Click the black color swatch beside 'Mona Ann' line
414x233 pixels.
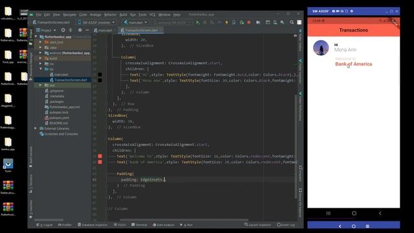[x=100, y=80]
